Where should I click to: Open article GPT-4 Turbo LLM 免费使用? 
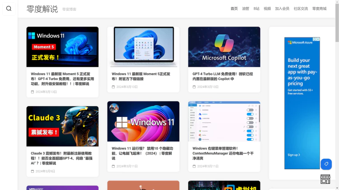click(223, 76)
